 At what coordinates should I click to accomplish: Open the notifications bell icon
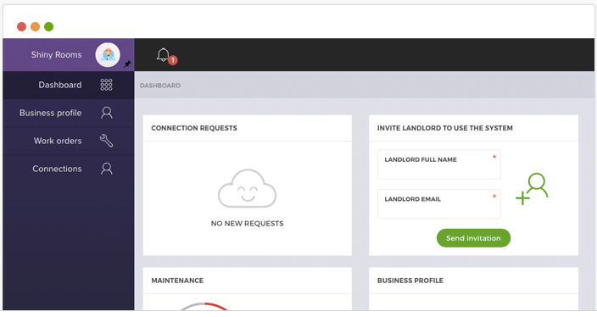click(164, 55)
